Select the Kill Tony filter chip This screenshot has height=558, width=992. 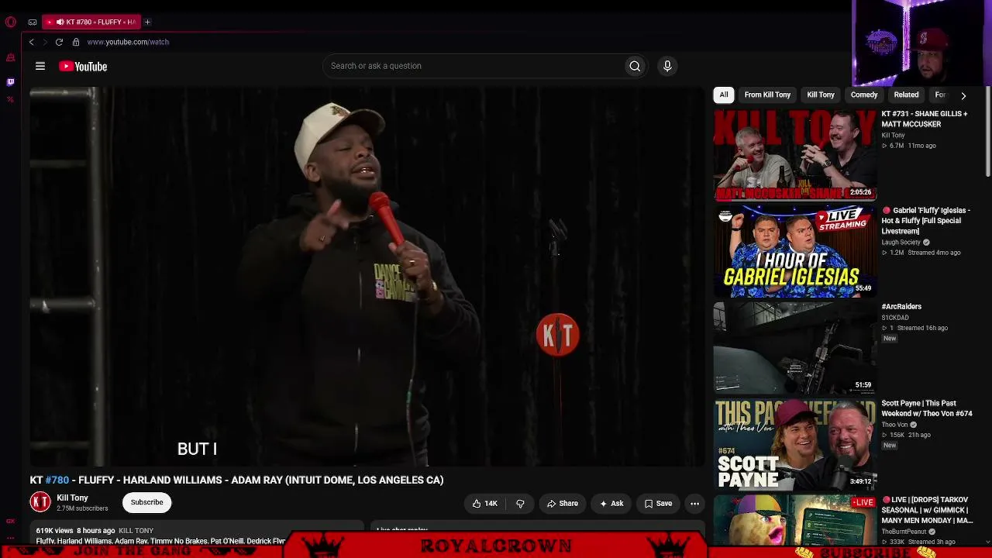(x=821, y=95)
